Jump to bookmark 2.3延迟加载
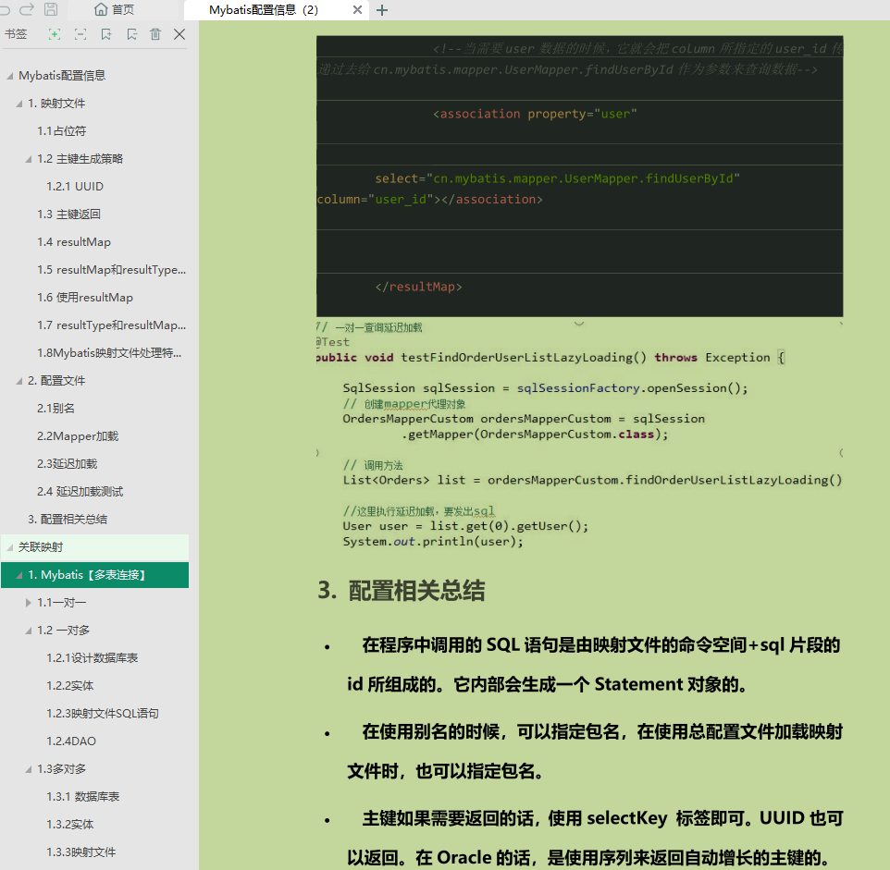The image size is (890, 870). tap(67, 464)
